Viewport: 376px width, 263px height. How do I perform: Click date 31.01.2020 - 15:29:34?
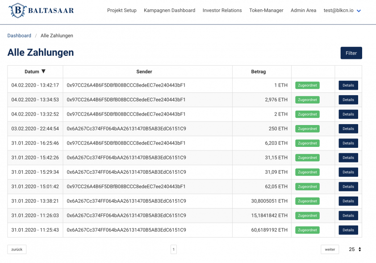click(35, 172)
